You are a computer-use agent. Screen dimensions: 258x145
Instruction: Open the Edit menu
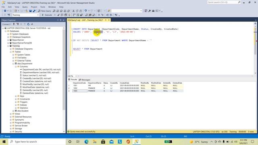[x=10, y=7]
